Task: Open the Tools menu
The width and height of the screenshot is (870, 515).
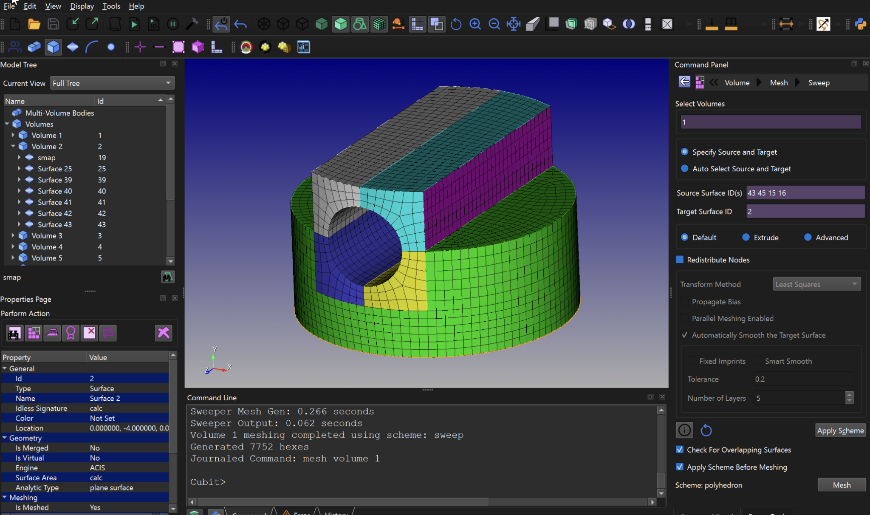Action: pos(111,6)
